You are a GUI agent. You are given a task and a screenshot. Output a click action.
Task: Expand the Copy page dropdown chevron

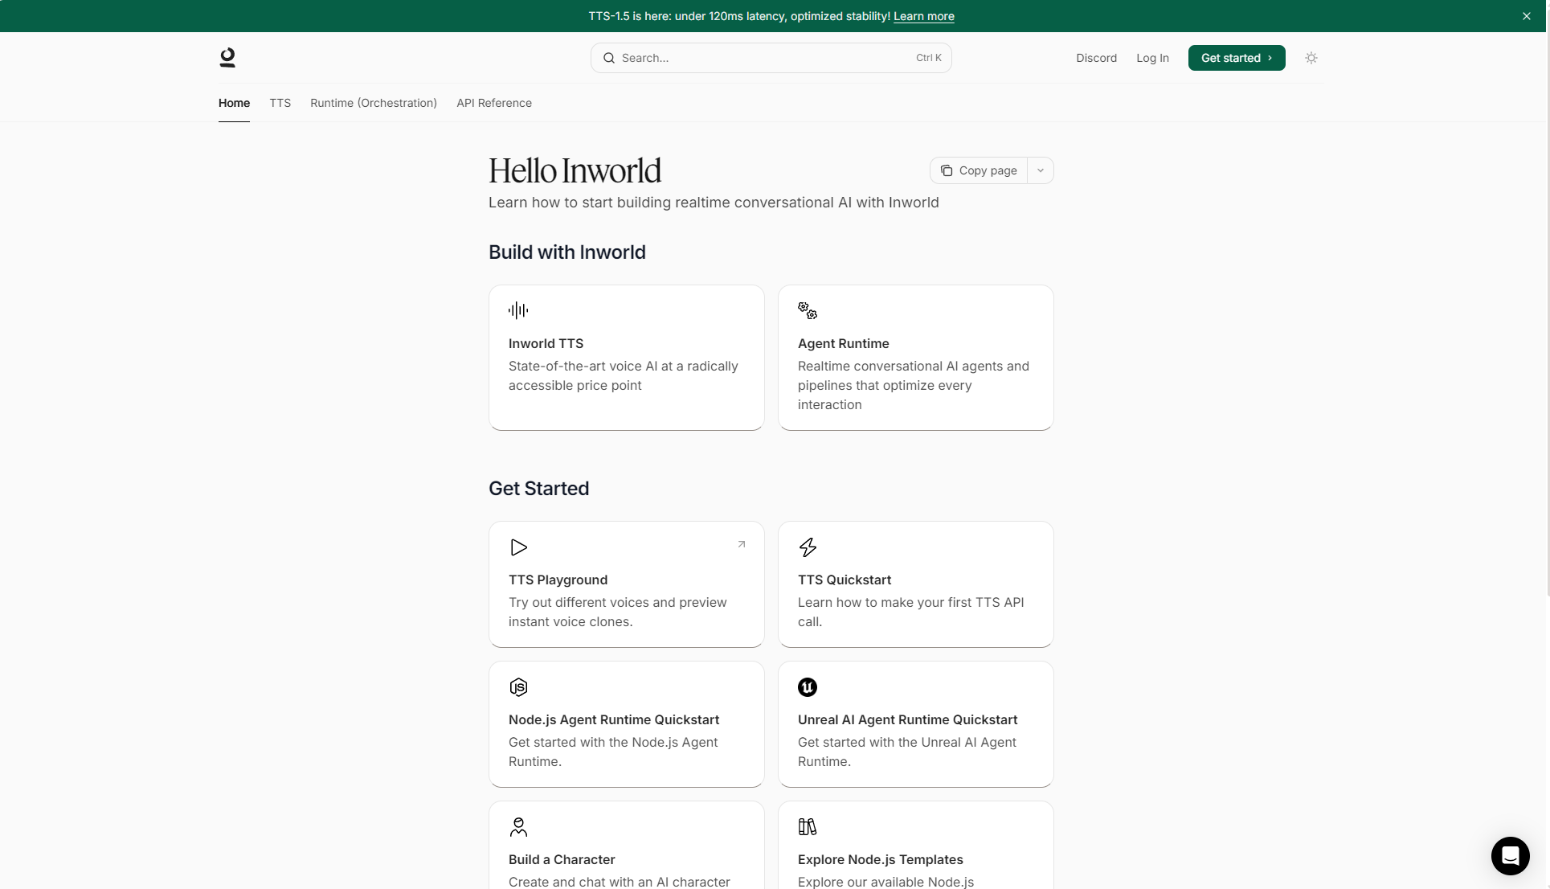click(1041, 170)
